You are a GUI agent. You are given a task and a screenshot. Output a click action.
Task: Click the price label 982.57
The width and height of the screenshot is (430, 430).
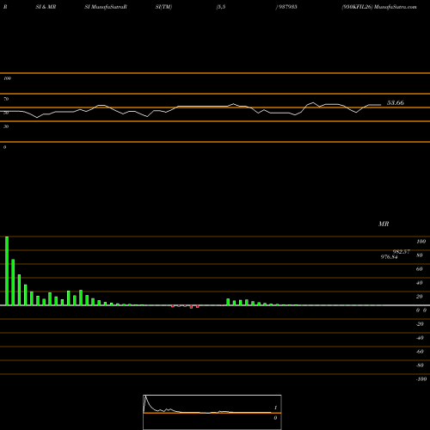pos(402,252)
